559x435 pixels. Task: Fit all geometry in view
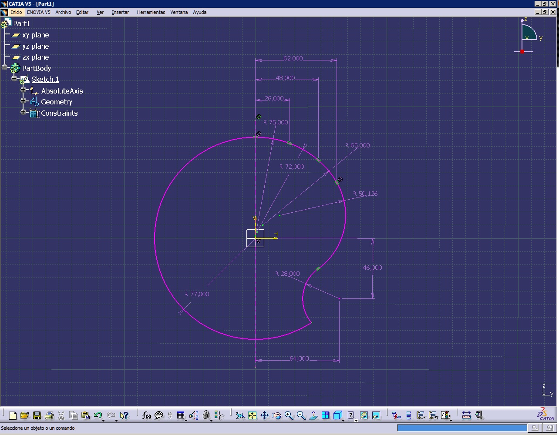252,415
